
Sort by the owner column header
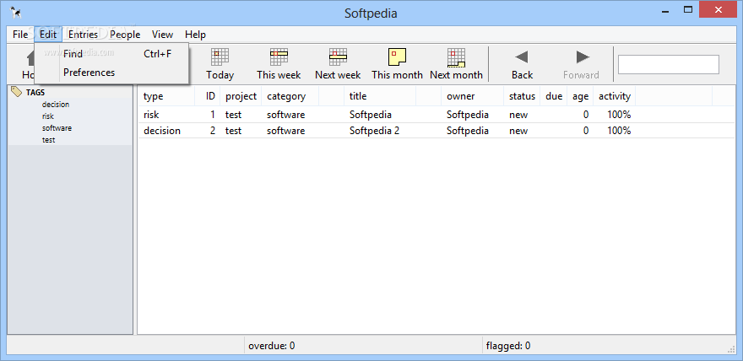pyautogui.click(x=473, y=96)
